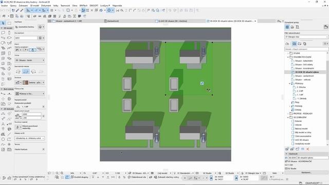Click the red X delete icon in the Navigator
This screenshot has height=185, width=329.
[x=307, y=149]
